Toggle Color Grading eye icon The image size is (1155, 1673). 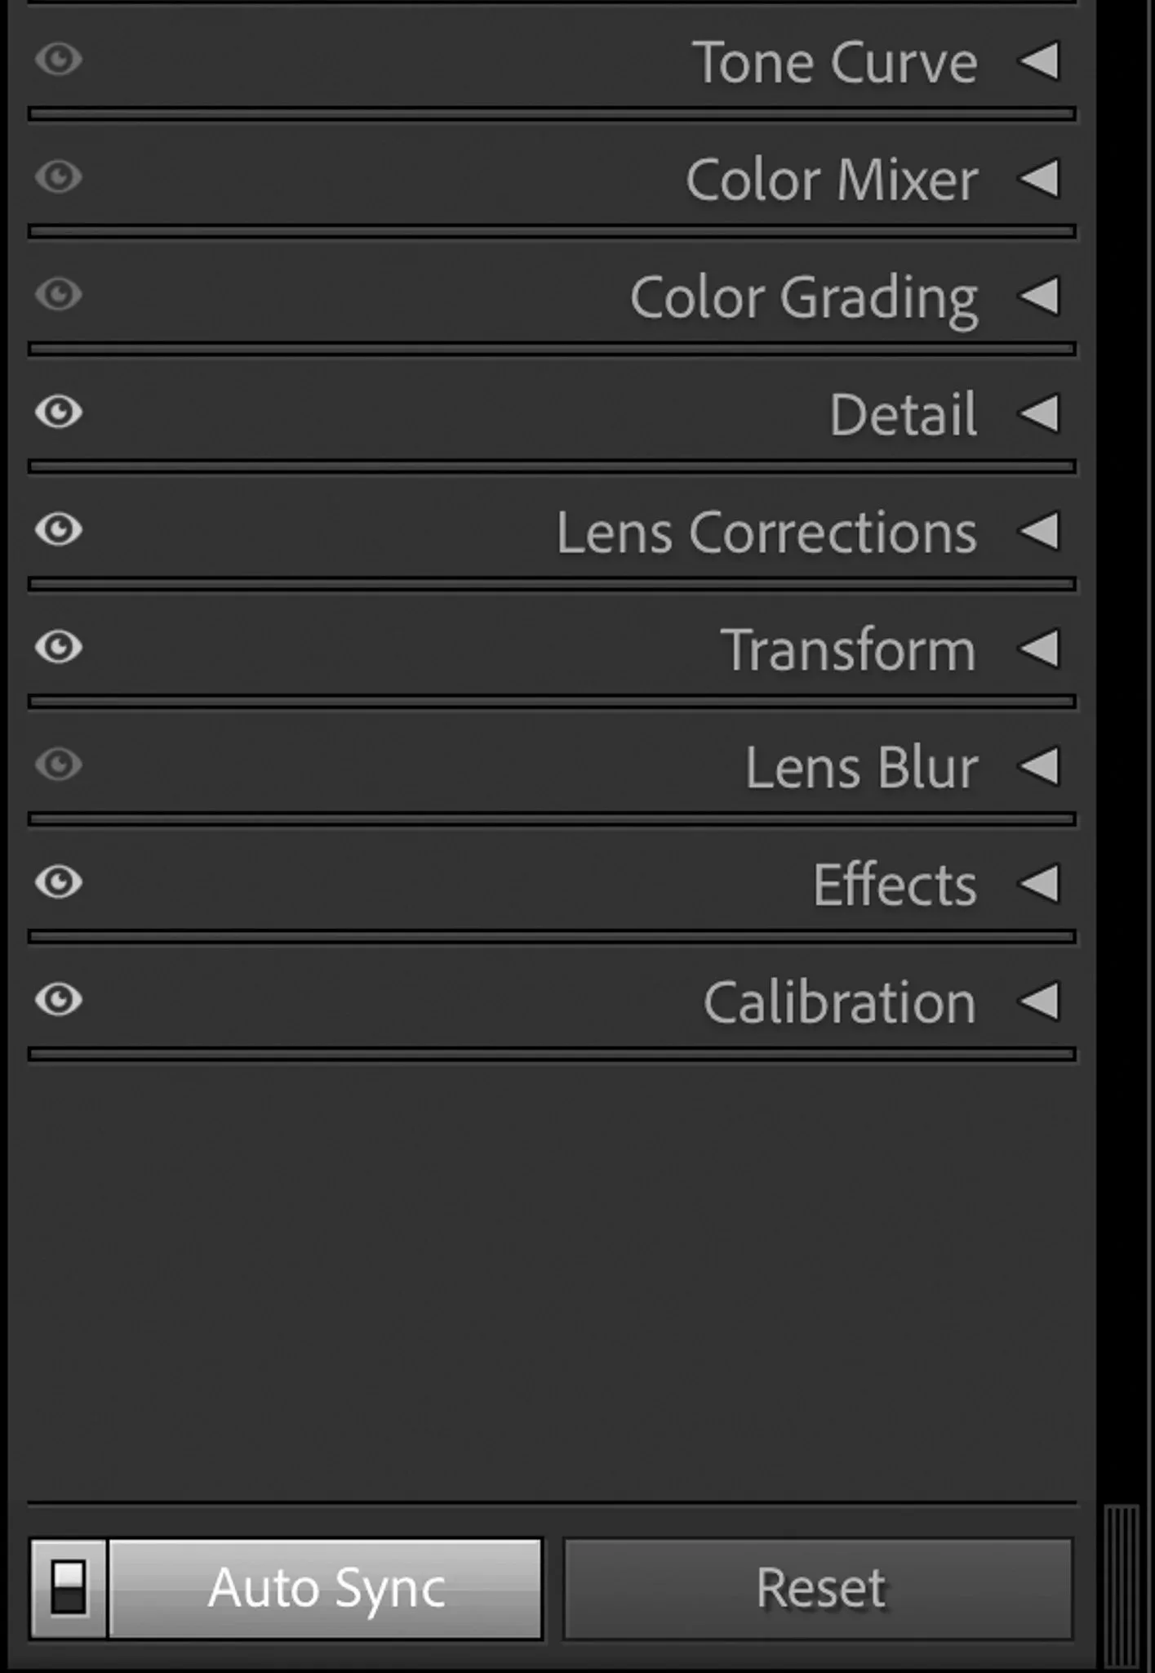tap(59, 294)
